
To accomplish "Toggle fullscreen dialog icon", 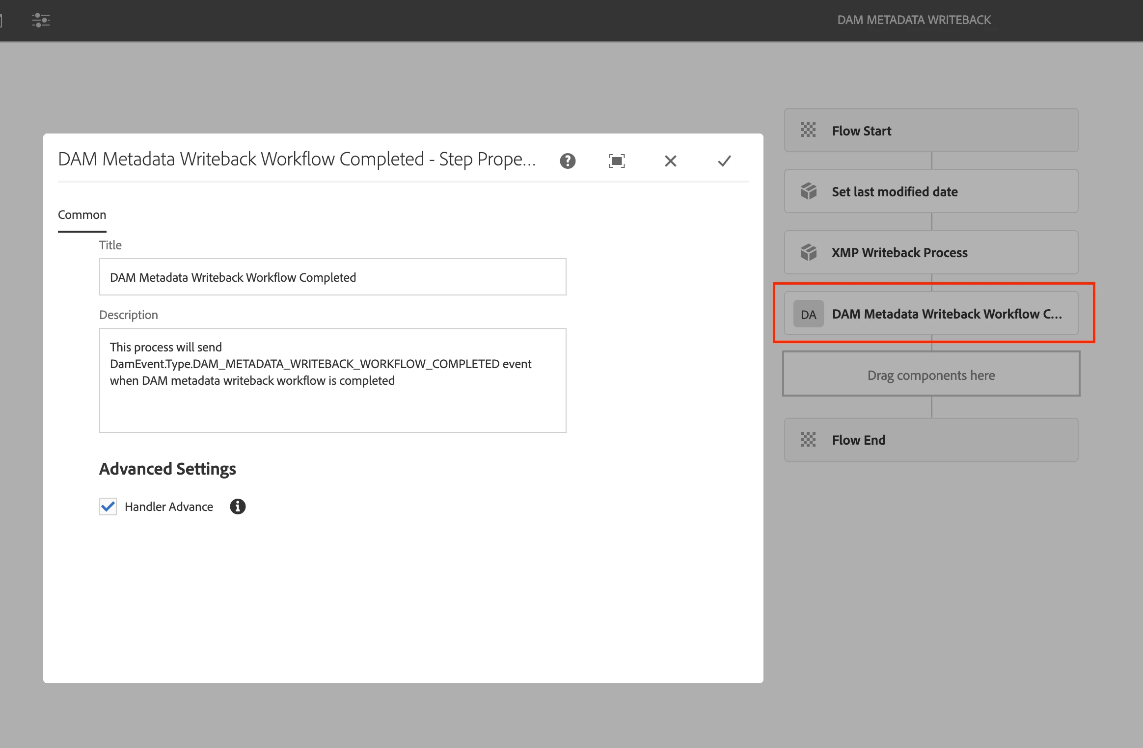I will coord(617,161).
